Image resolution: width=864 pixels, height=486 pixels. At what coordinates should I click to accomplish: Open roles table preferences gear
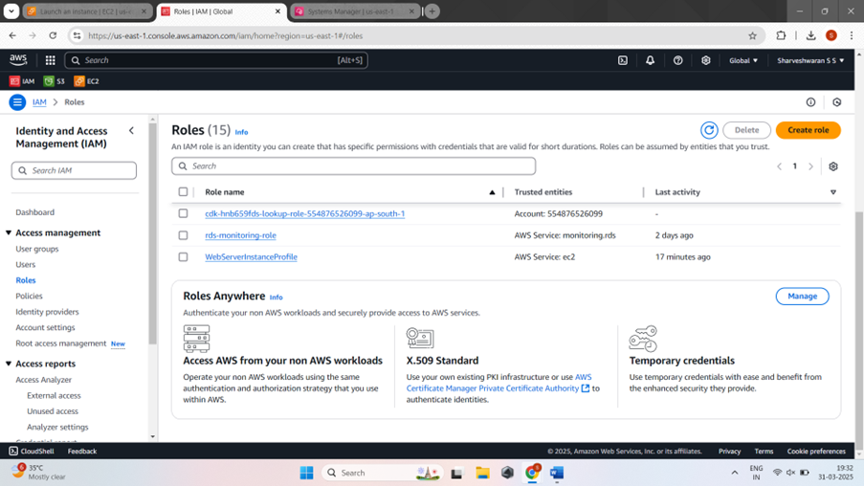(x=833, y=166)
